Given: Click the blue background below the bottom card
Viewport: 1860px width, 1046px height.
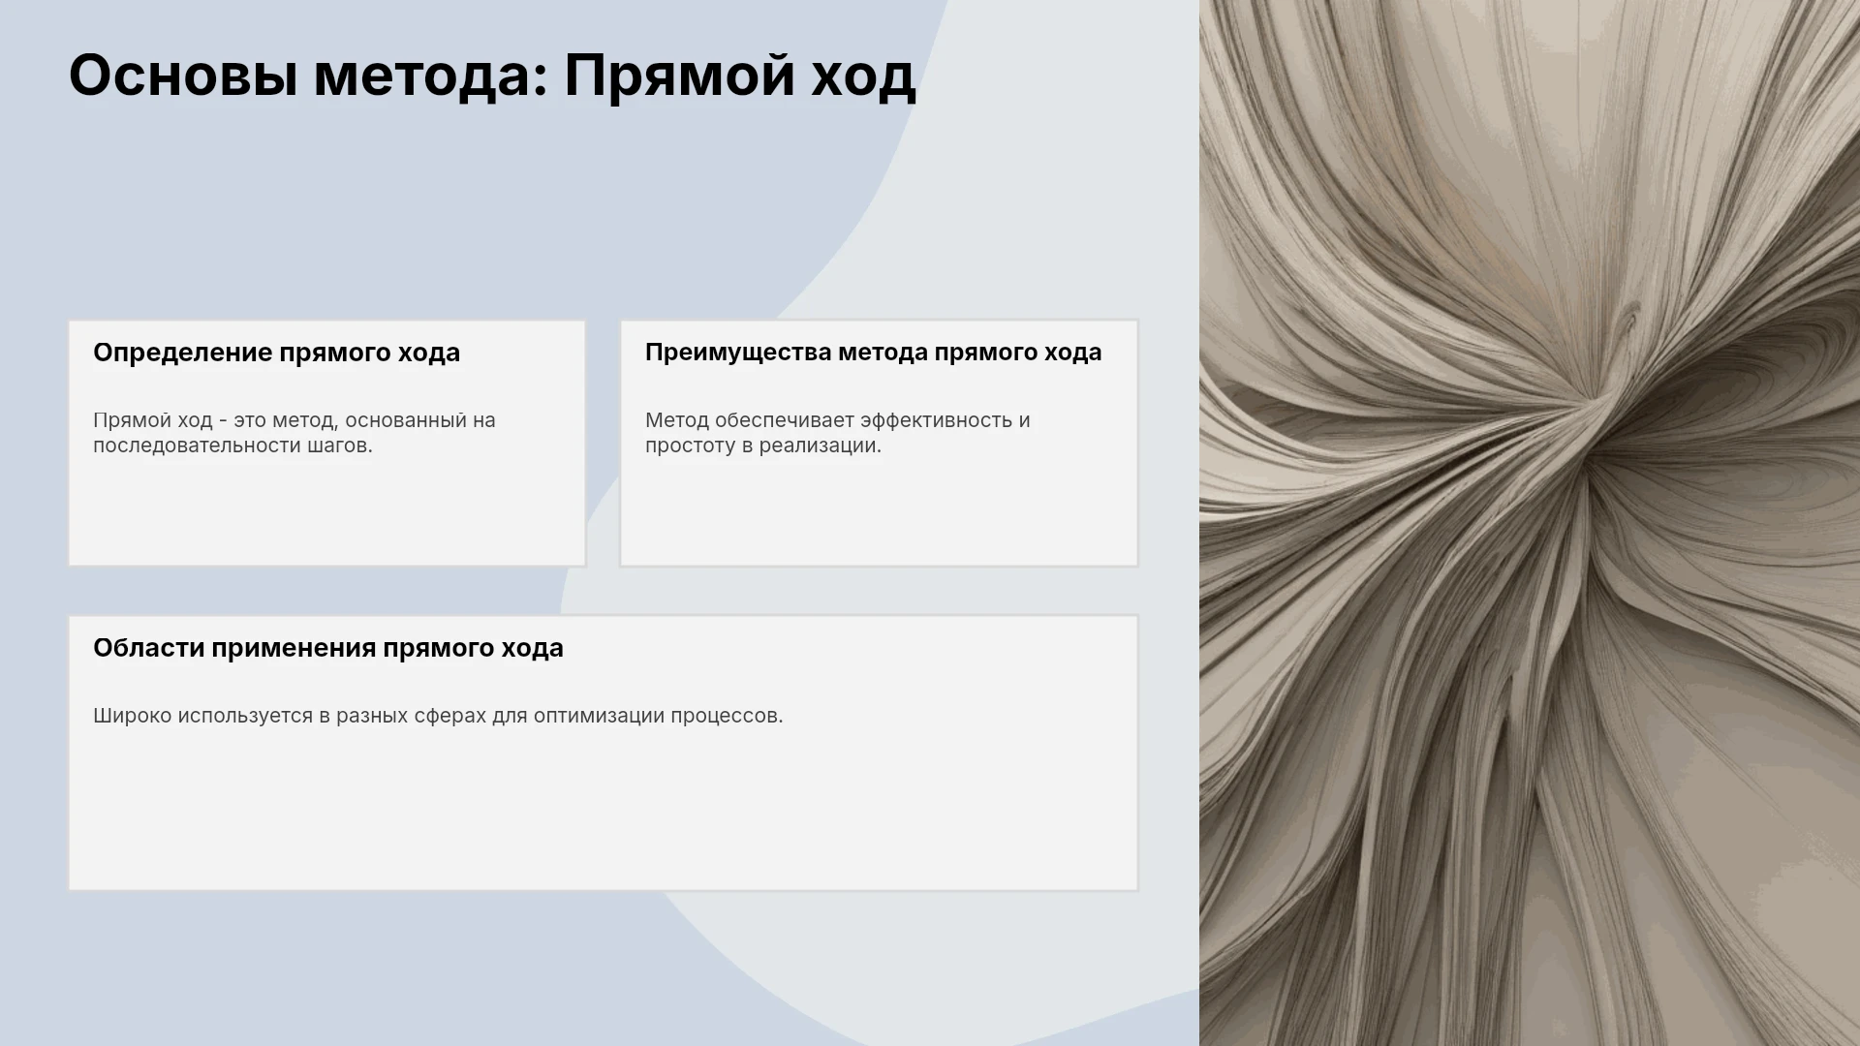Looking at the screenshot, I should pyautogui.click(x=339, y=969).
